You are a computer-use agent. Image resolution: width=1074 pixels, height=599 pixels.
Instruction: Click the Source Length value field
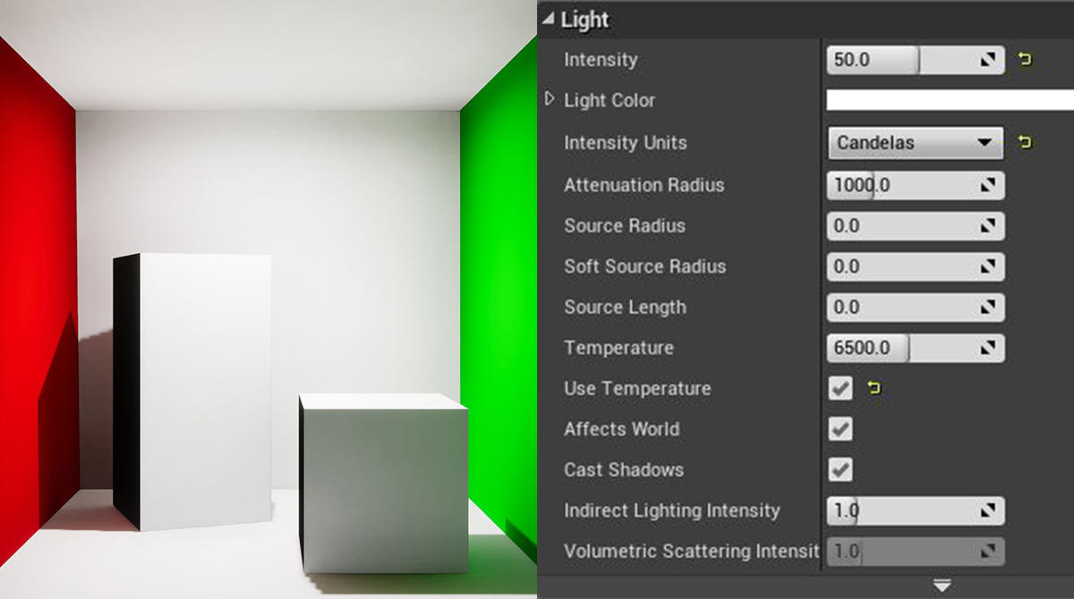click(x=915, y=307)
